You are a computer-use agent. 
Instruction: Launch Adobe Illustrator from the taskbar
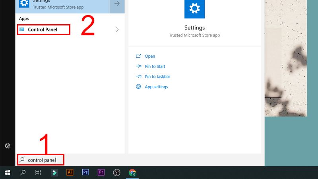click(70, 173)
